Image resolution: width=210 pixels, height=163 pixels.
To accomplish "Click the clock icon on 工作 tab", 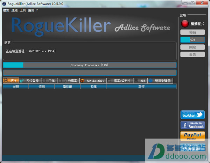I will pos(44,81).
